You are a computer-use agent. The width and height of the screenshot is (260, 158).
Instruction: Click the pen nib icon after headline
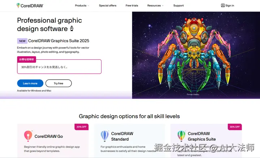click(71, 28)
